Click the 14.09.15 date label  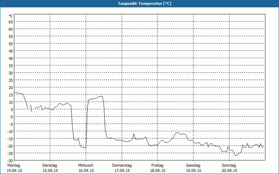[x=14, y=171]
